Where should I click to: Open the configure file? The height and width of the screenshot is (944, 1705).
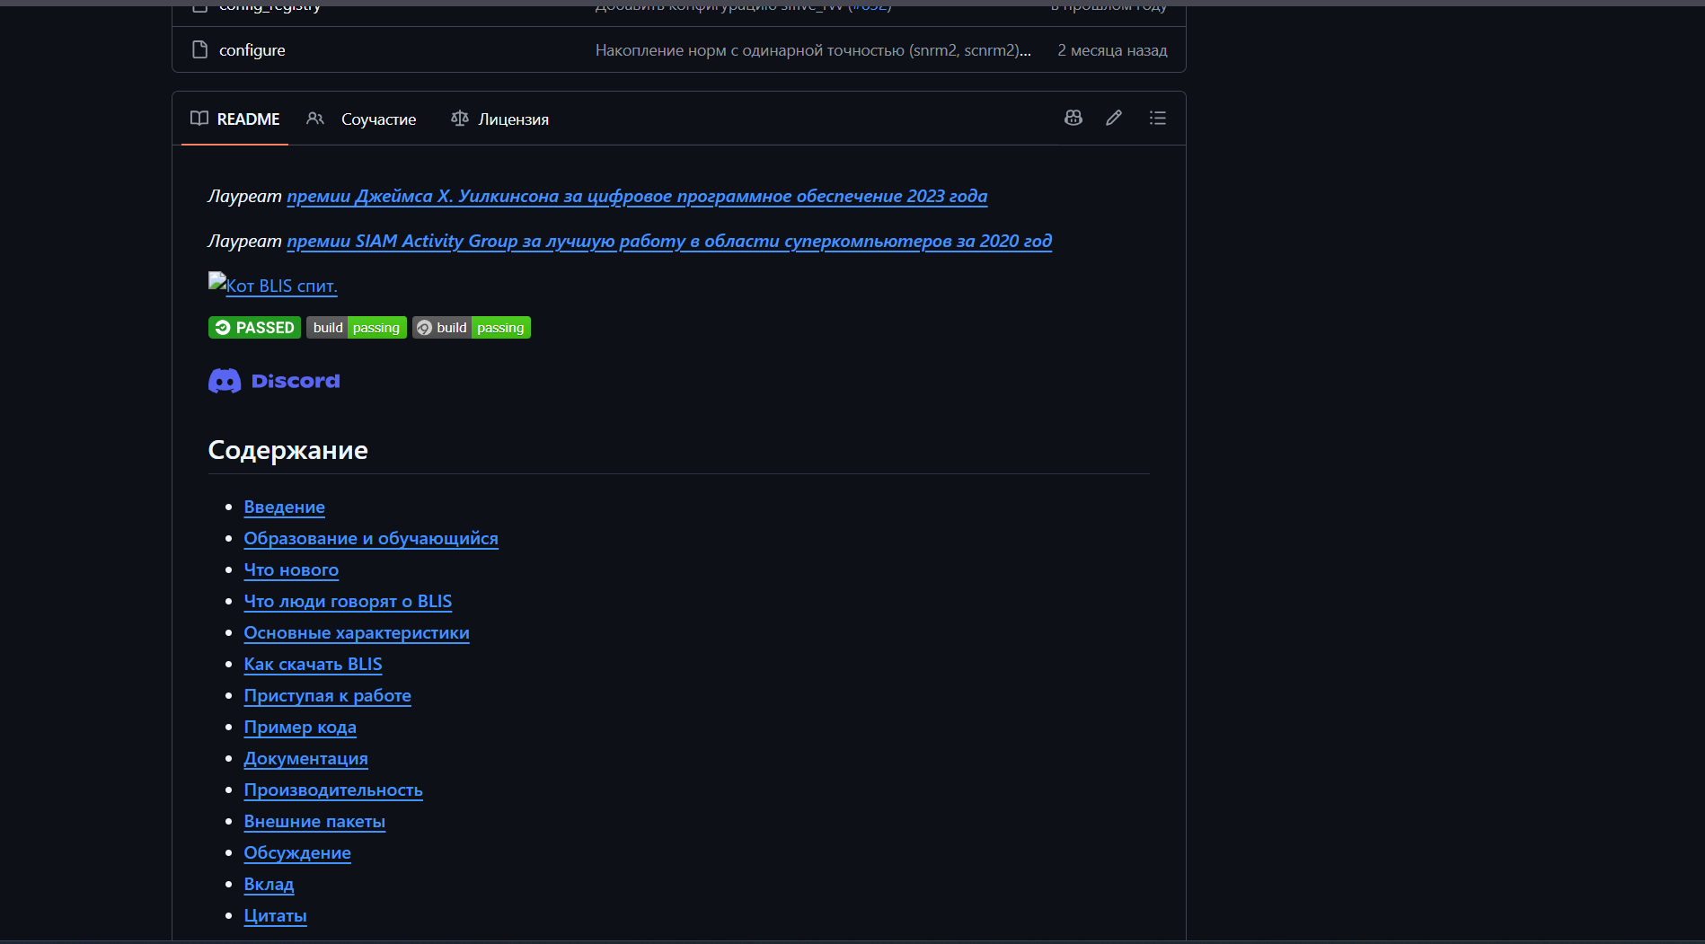[252, 50]
